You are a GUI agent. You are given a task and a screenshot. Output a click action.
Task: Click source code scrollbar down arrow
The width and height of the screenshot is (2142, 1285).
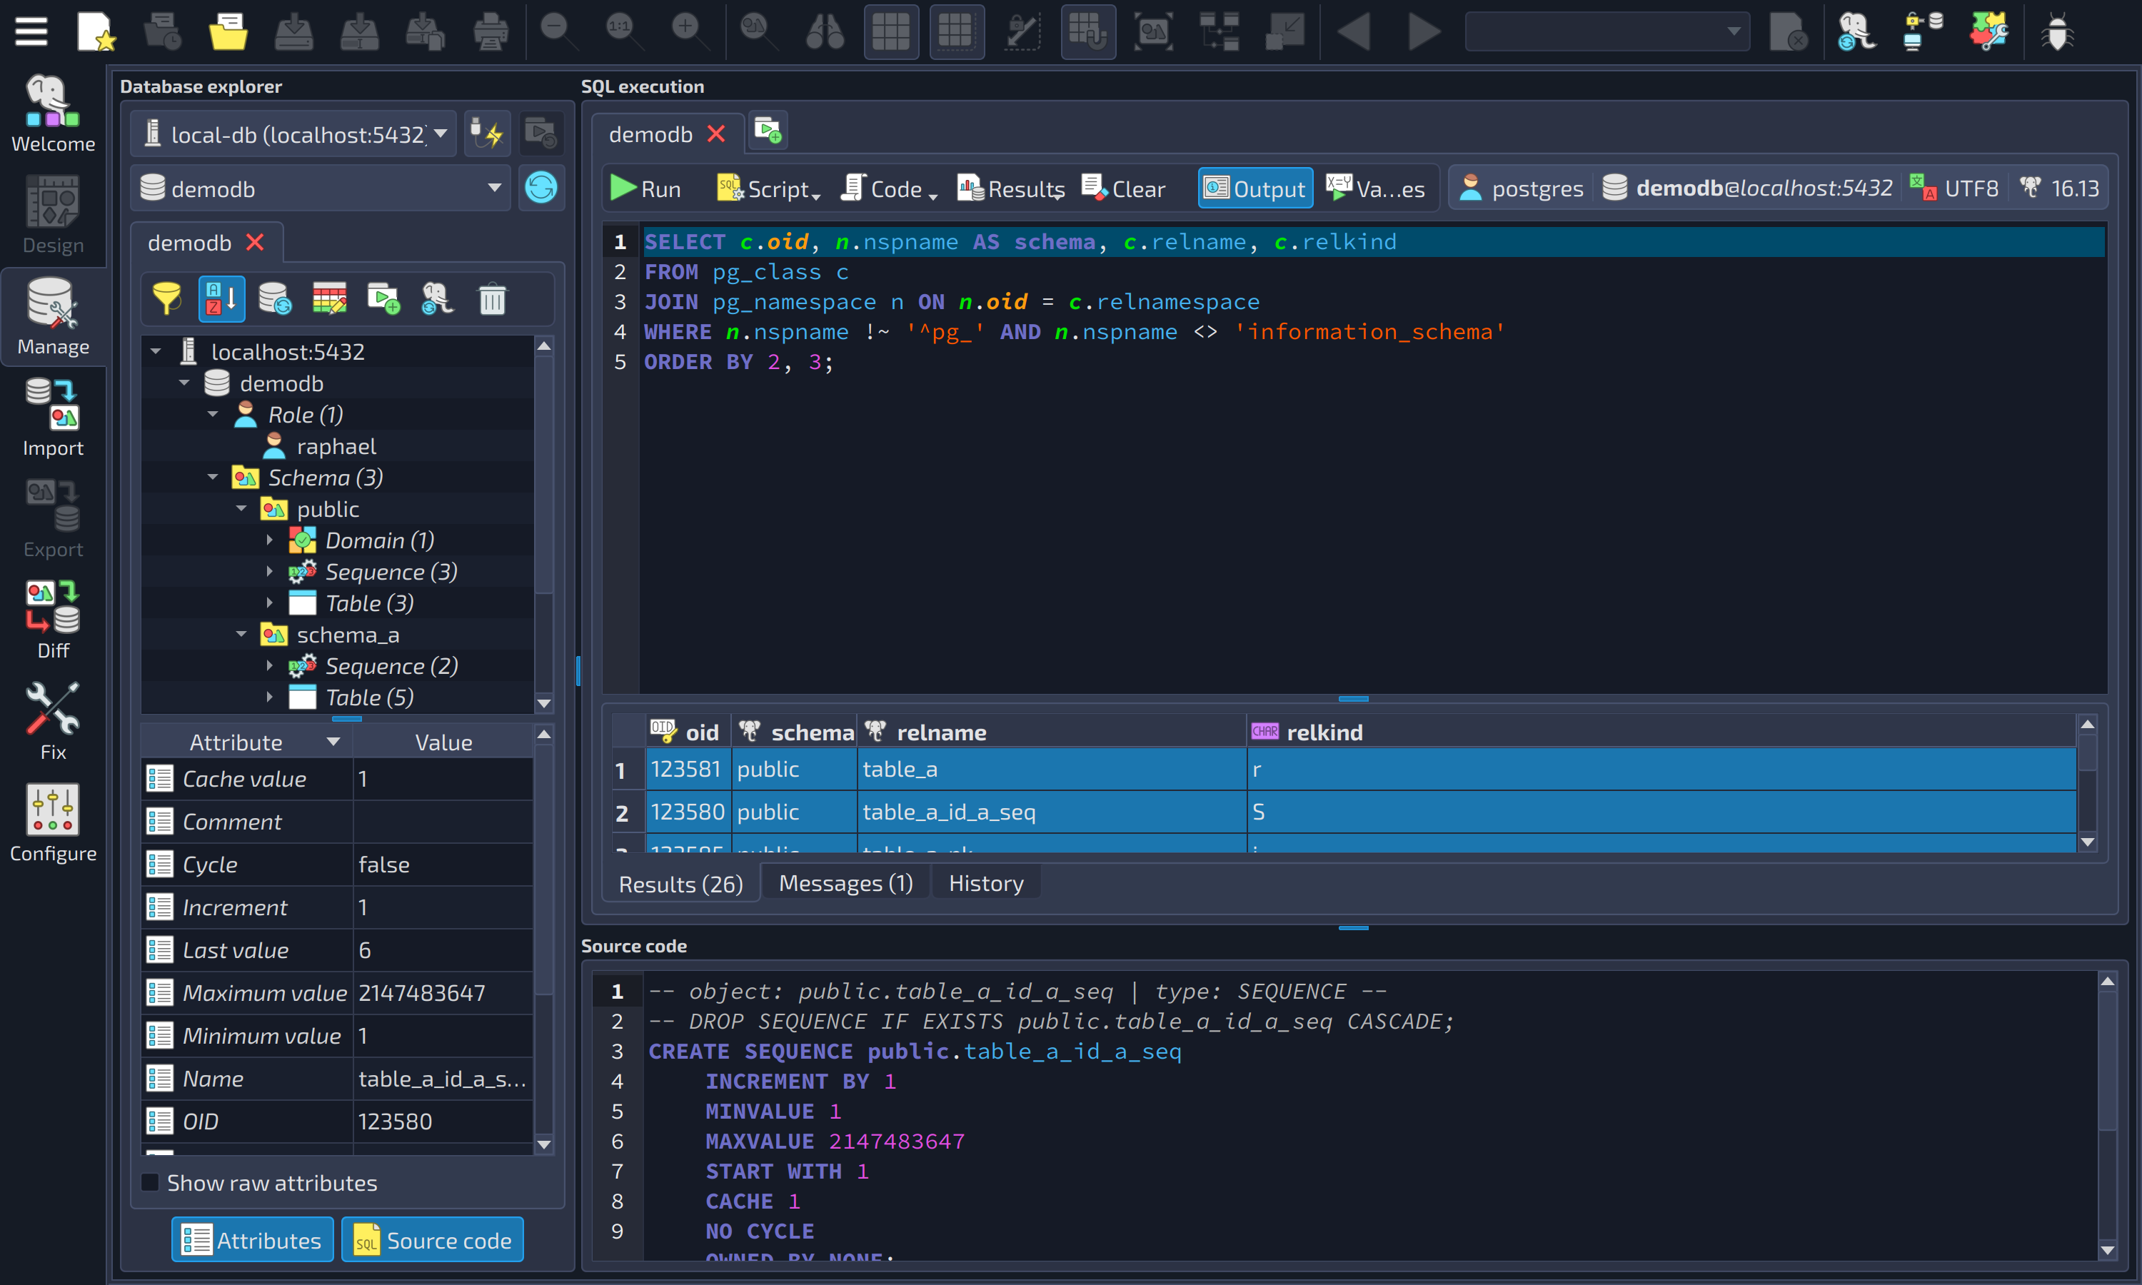(2107, 1250)
